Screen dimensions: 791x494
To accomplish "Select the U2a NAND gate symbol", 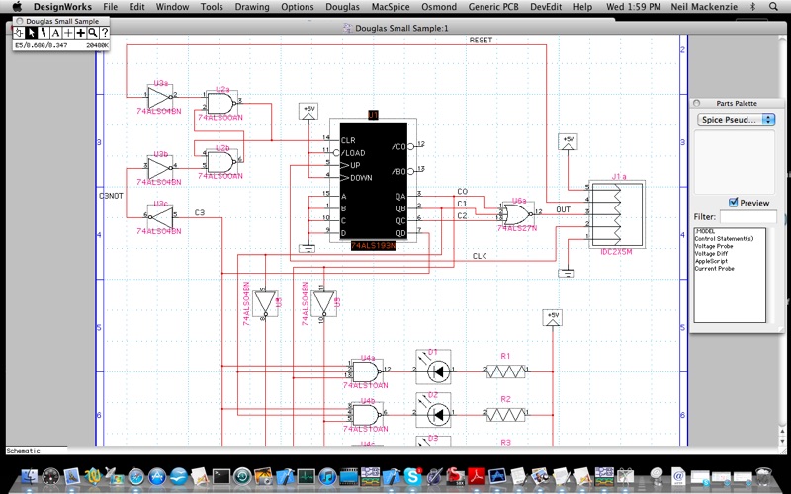I will (221, 103).
